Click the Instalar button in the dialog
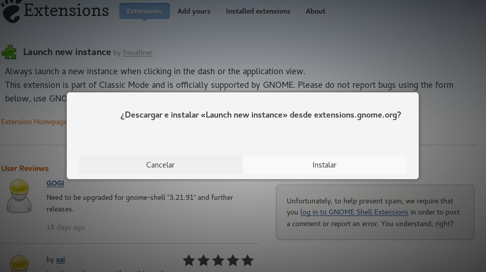This screenshot has height=272, width=486. 325,165
